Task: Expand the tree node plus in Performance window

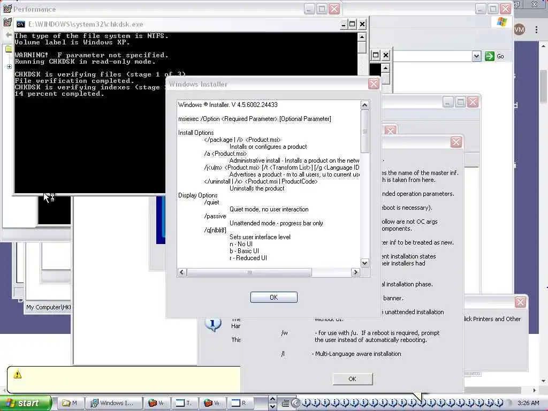Action: click(9, 66)
